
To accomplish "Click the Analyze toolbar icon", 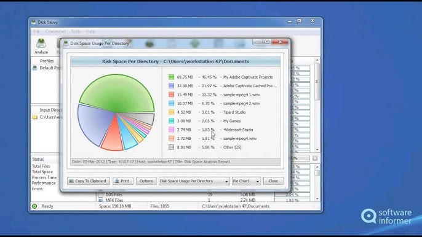I will point(41,46).
